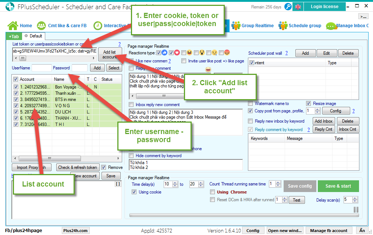Adjust Count Thread running spinner
This screenshot has width=373, height=235.
point(278,184)
